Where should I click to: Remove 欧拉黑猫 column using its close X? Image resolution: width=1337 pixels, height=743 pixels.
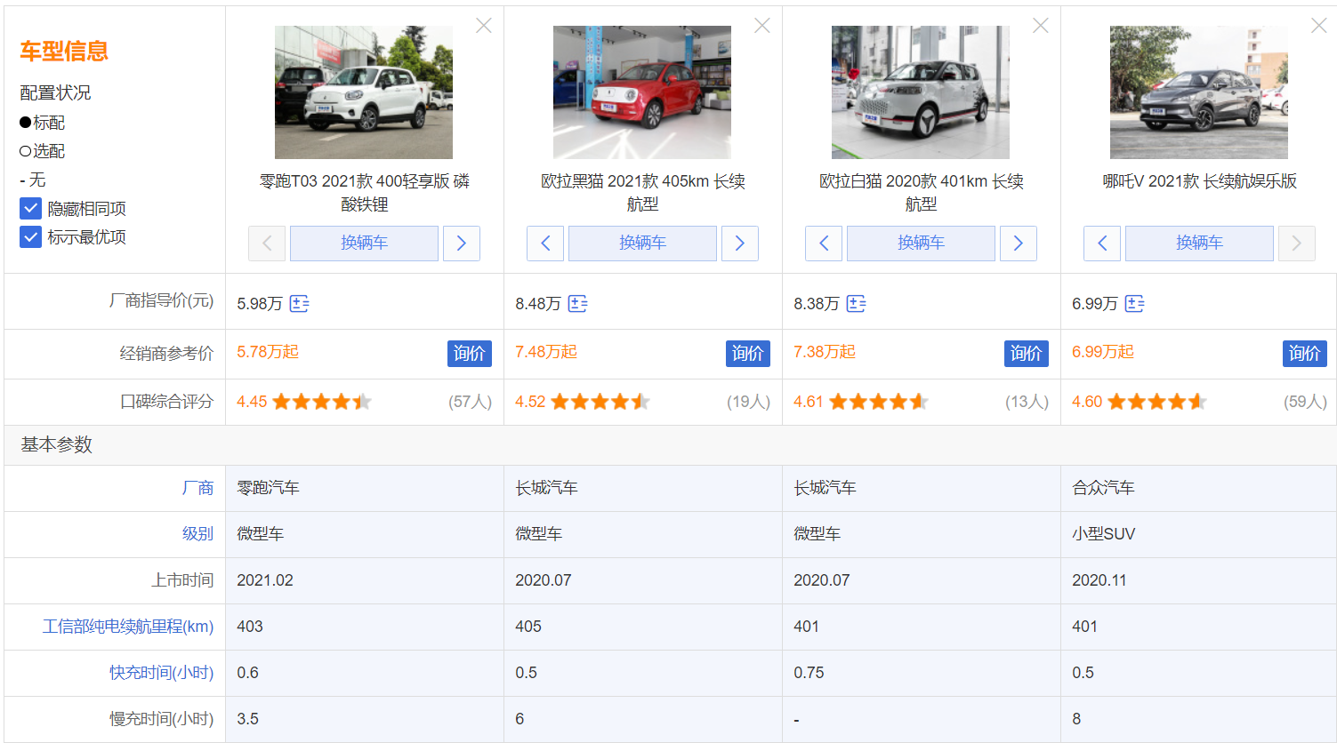[x=762, y=26]
